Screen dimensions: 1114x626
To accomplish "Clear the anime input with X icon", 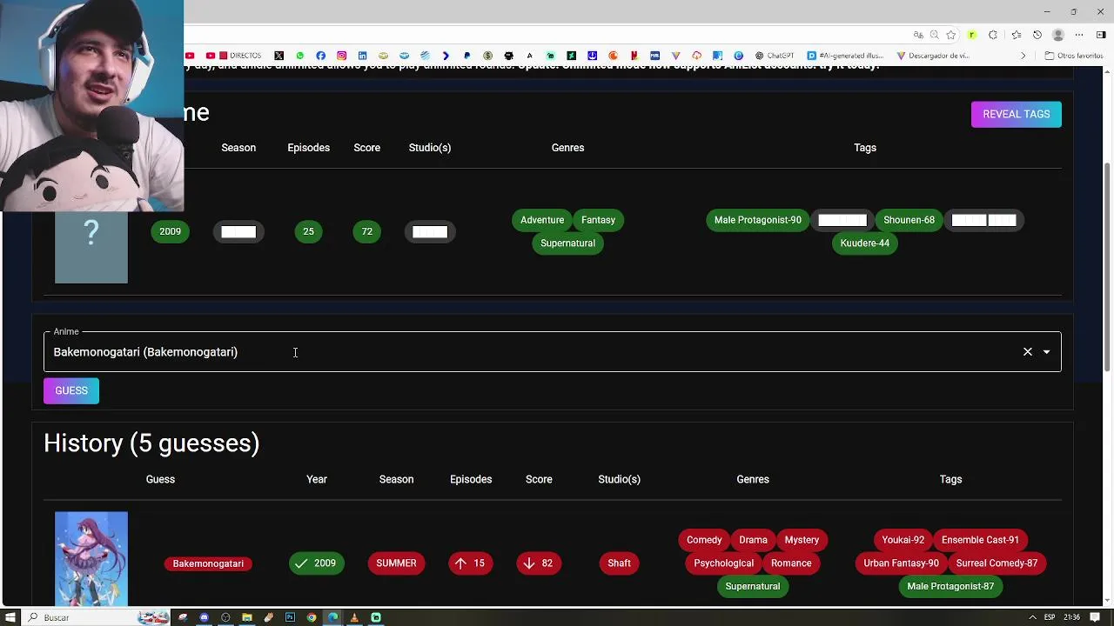I will [x=1028, y=352].
